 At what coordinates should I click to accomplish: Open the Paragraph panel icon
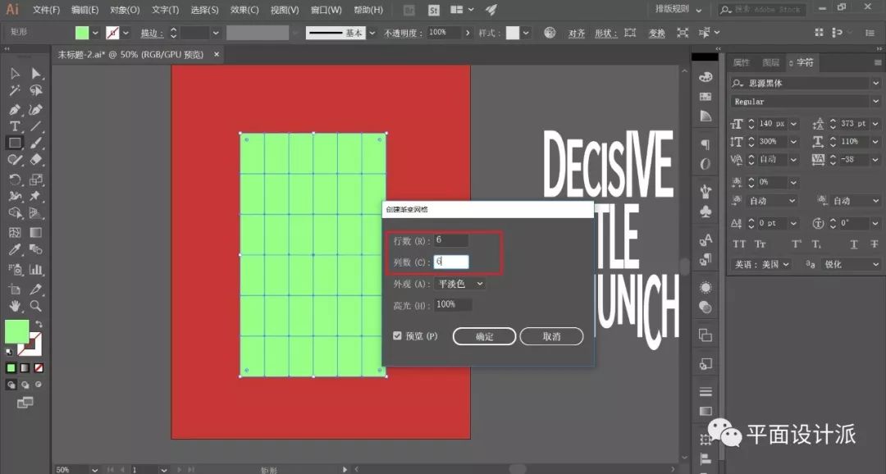706,144
